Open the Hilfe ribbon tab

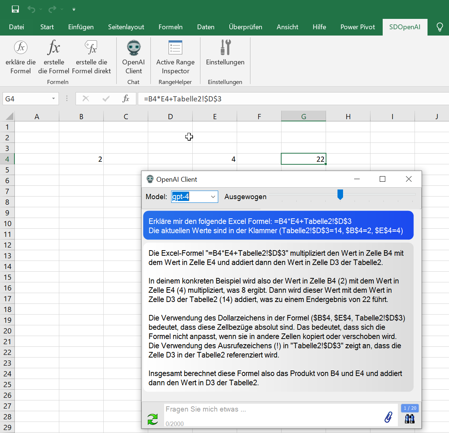(x=319, y=27)
